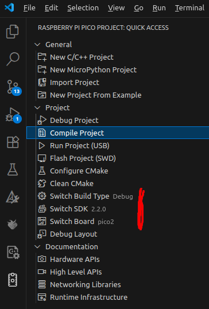Image resolution: width=209 pixels, height=309 pixels.
Task: Open the Search view icon
Action: [x=13, y=59]
